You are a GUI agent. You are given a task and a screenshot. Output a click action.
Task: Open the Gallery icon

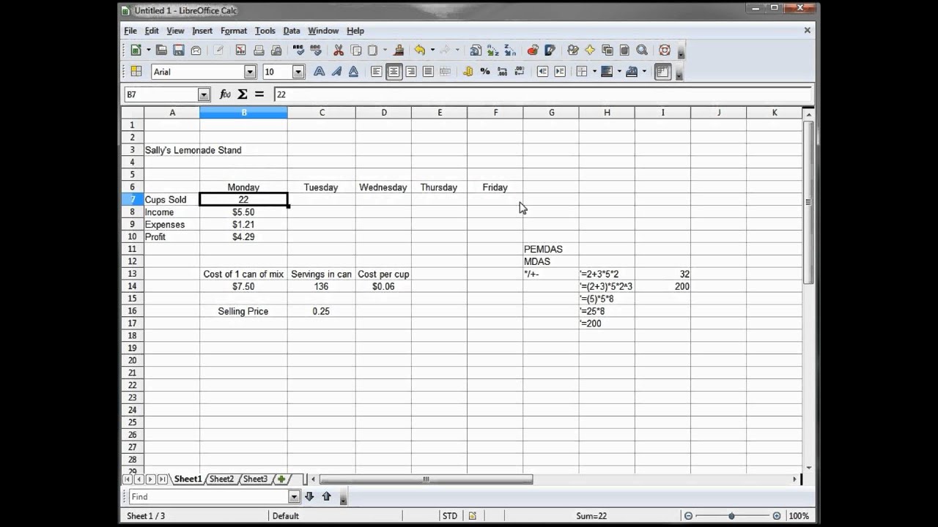pos(608,51)
